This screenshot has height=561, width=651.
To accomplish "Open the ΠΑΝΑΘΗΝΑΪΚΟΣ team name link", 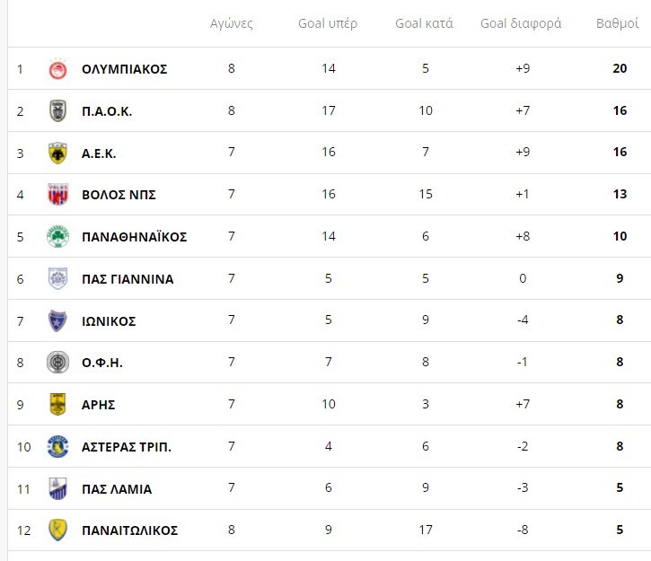I will point(134,237).
